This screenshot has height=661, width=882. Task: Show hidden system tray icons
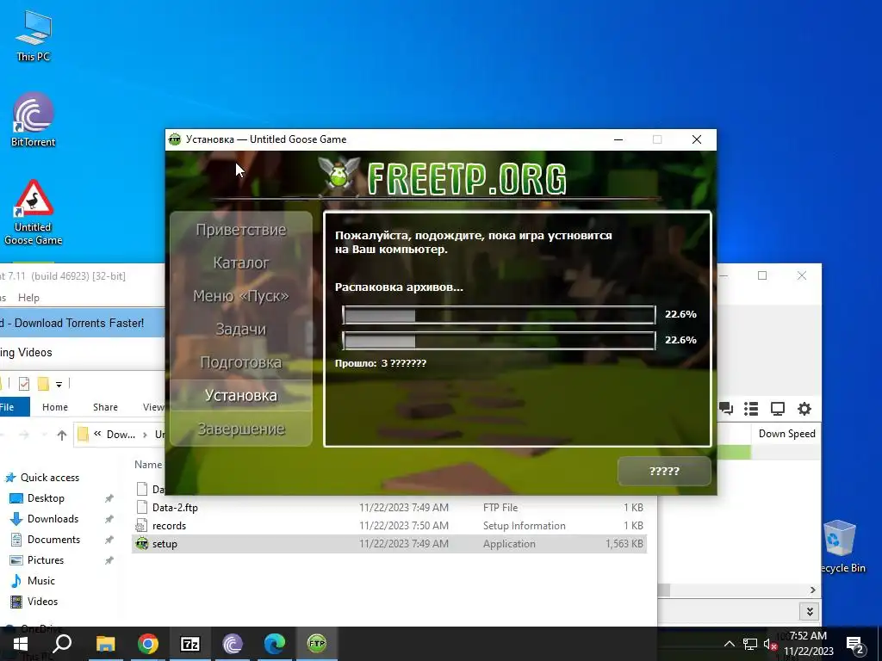coord(729,644)
